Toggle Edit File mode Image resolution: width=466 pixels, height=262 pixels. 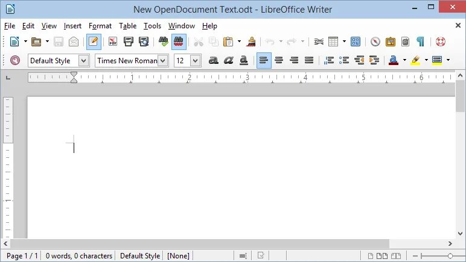click(x=94, y=42)
